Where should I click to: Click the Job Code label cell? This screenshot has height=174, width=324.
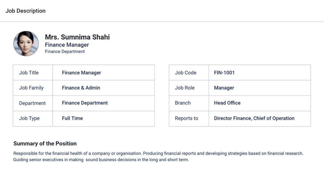[x=185, y=72]
